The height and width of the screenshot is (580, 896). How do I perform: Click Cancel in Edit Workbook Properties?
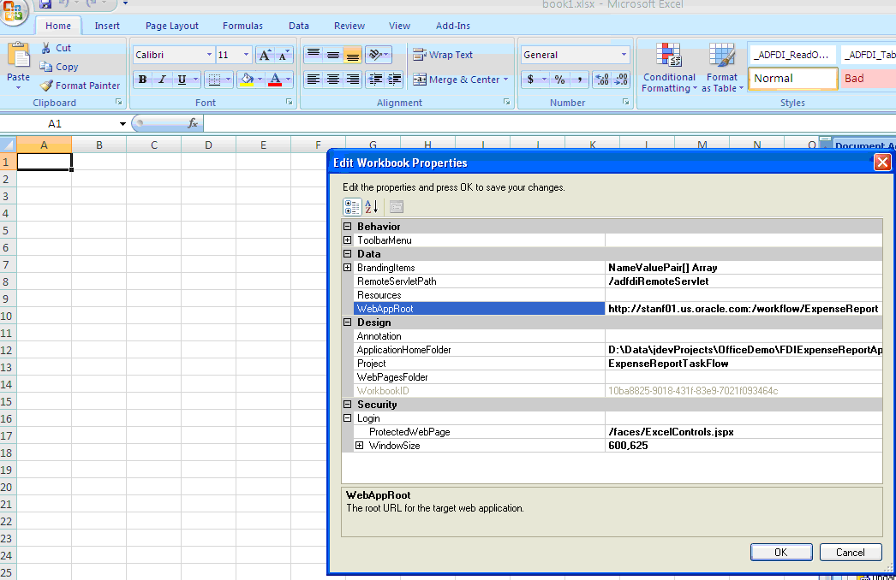click(x=851, y=552)
